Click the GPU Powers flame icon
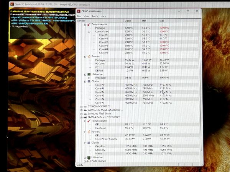 89,132
